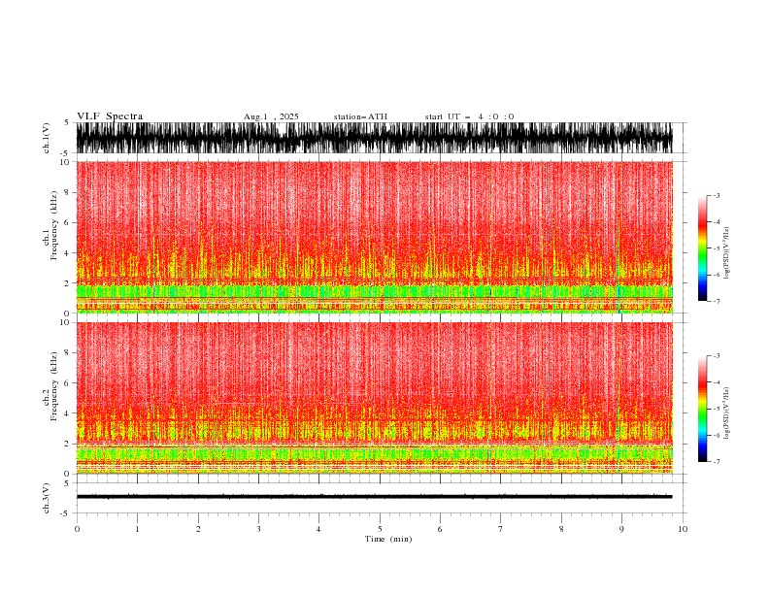Click inside the ch.2 spectrogram panel

[374, 398]
